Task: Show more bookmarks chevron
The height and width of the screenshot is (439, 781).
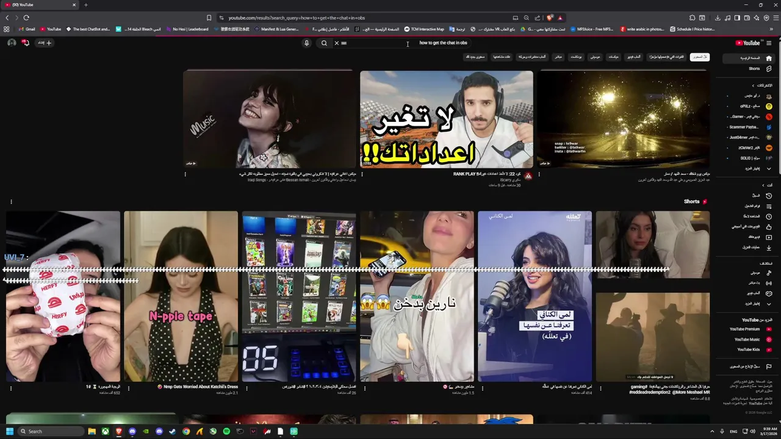Action: click(771, 29)
